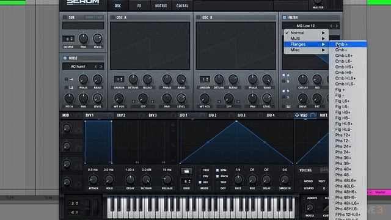Select next noise sample arrow
This screenshot has width=391, height=220.
tap(101, 67)
